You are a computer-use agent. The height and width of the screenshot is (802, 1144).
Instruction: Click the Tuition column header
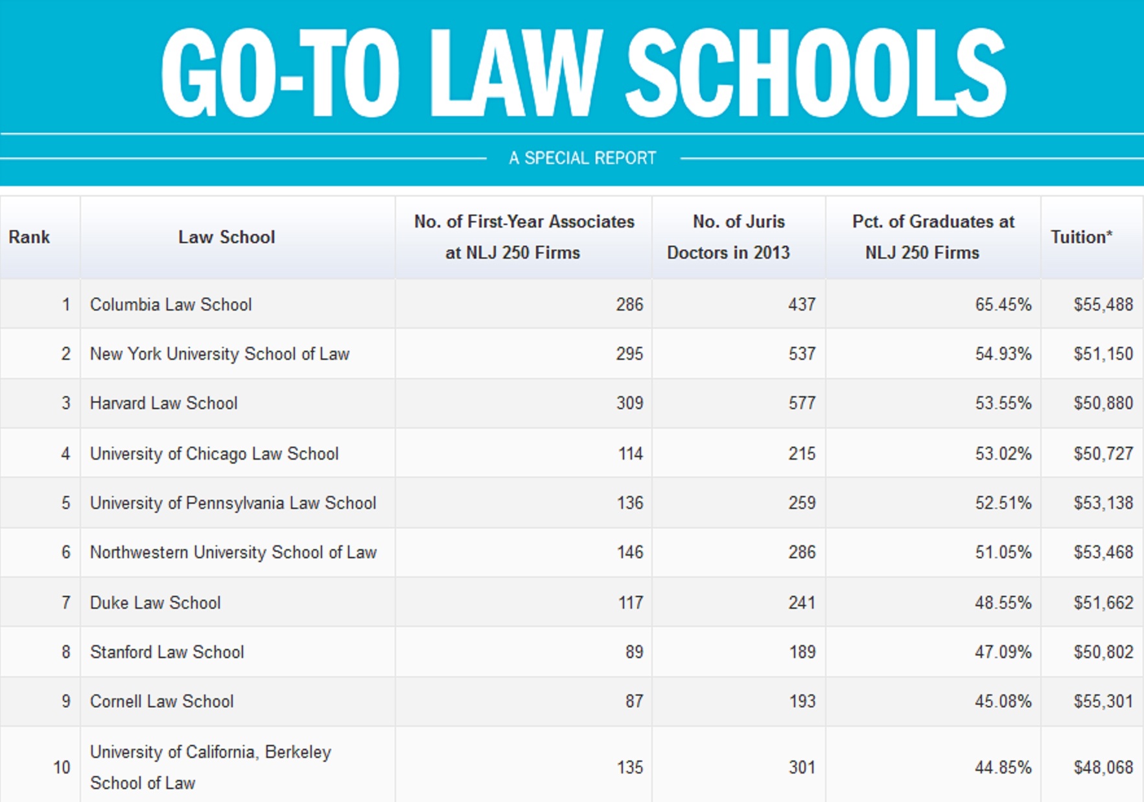click(x=1080, y=237)
